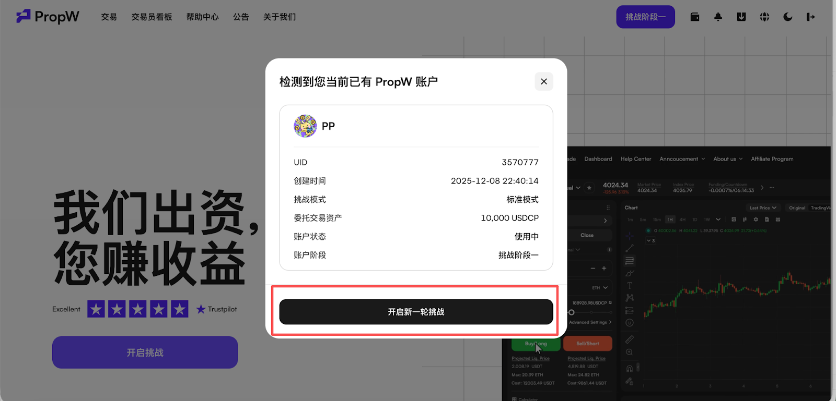Click the 挑战阶段一 value in the dialog
Viewport: 836px width, 401px height.
click(518, 255)
